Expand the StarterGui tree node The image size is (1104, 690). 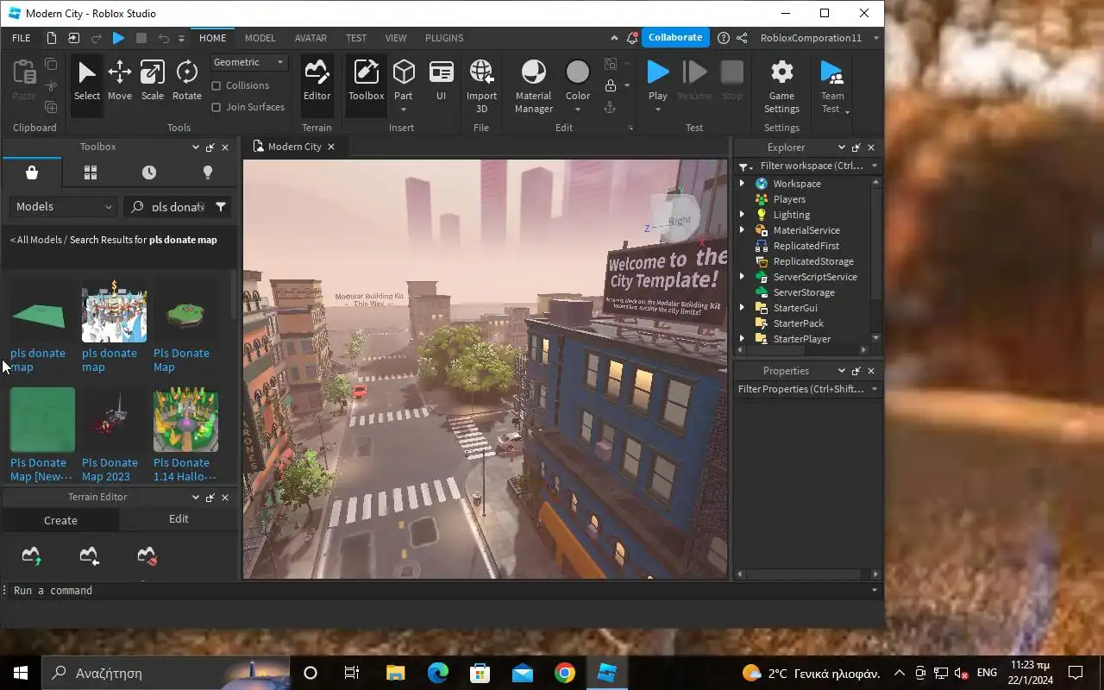(x=742, y=308)
